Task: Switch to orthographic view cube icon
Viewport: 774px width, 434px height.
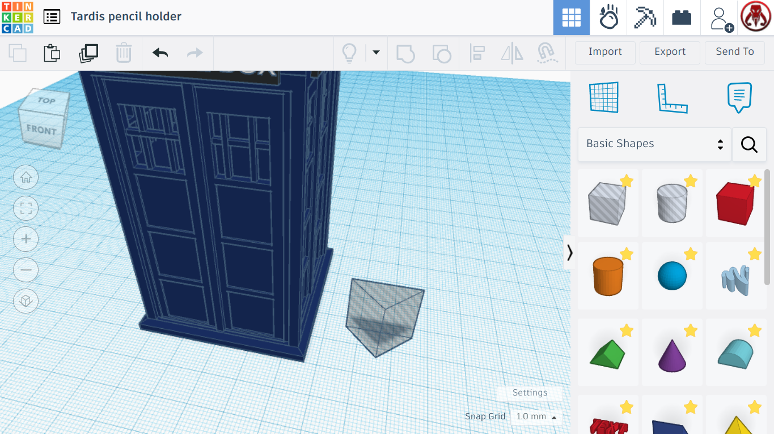Action: point(26,300)
